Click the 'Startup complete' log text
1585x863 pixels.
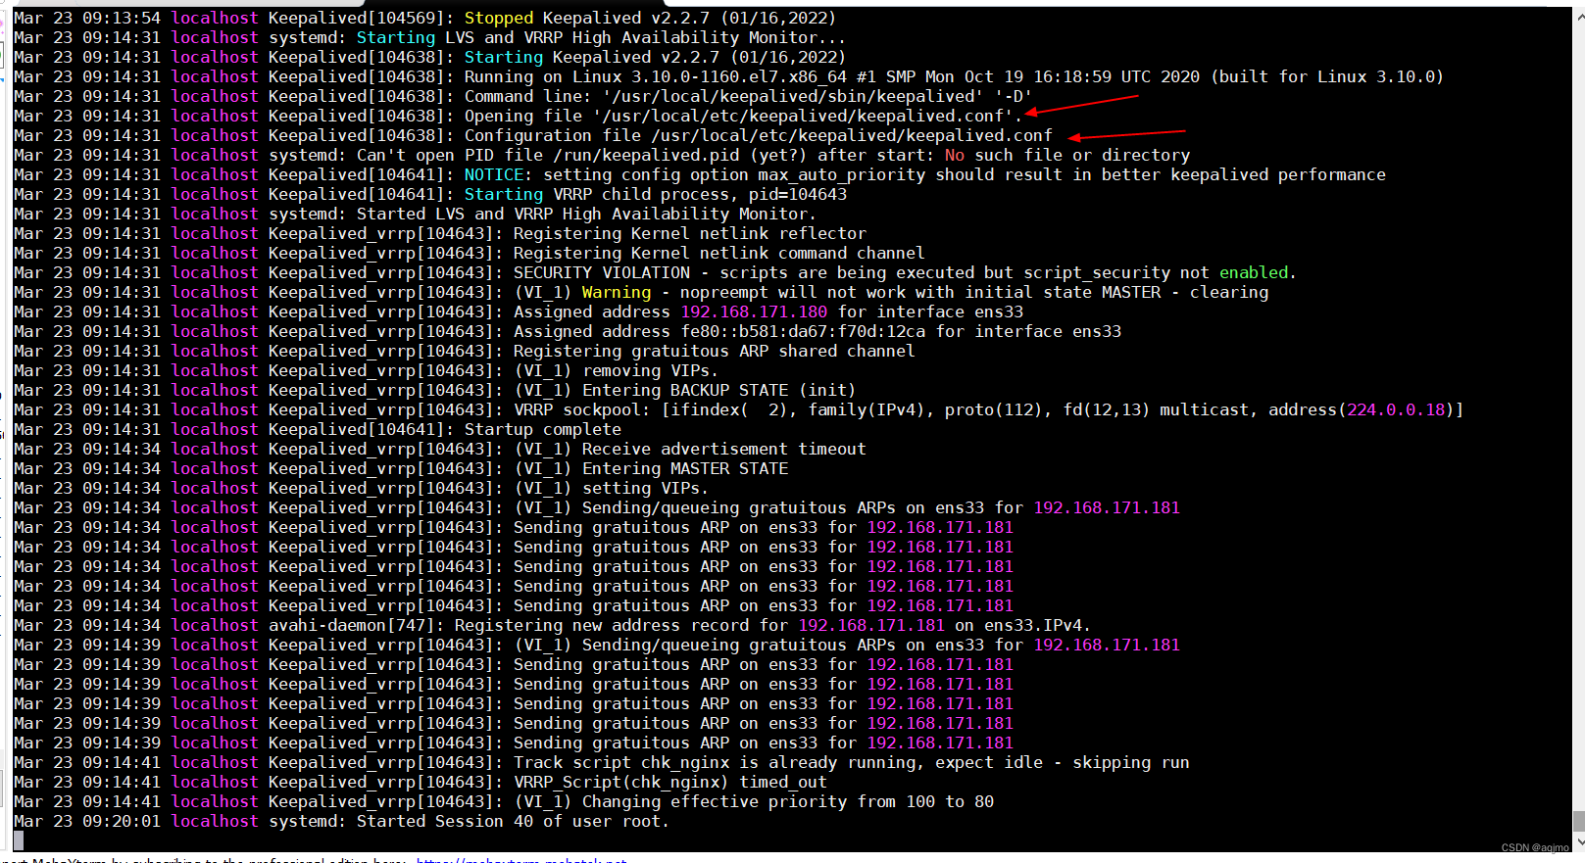542,429
